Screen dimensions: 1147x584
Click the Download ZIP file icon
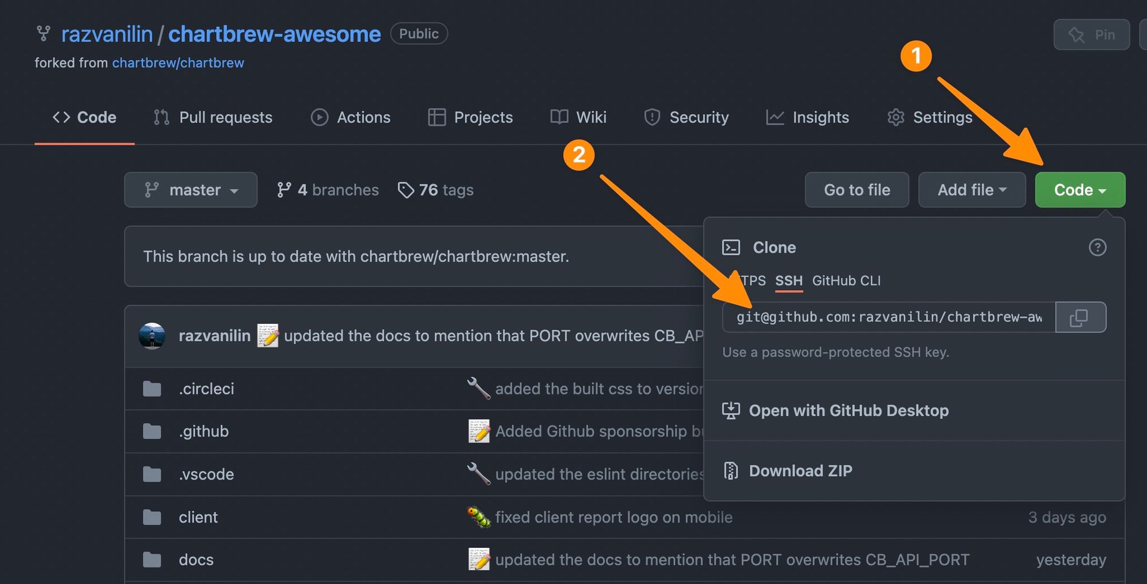731,471
